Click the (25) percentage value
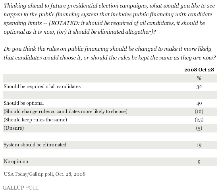 pos(199,120)
